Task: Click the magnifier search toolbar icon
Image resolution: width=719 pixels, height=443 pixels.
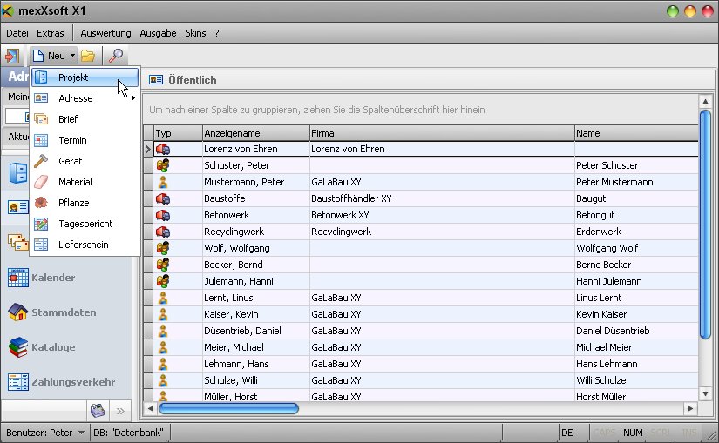Action: point(115,56)
